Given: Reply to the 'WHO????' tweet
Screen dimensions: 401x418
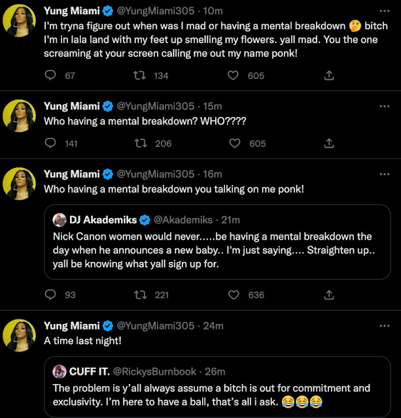Looking at the screenshot, I should coord(50,144).
